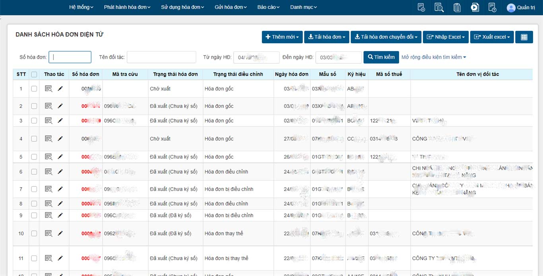The height and width of the screenshot is (276, 543).
Task: Click the Tìm kiếm search button
Action: tap(381, 57)
